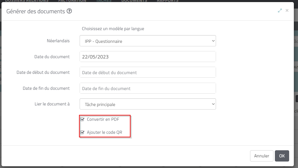Viewport: 298px width, 168px height.
Task: Open the help question mark icon
Action: pyautogui.click(x=69, y=11)
